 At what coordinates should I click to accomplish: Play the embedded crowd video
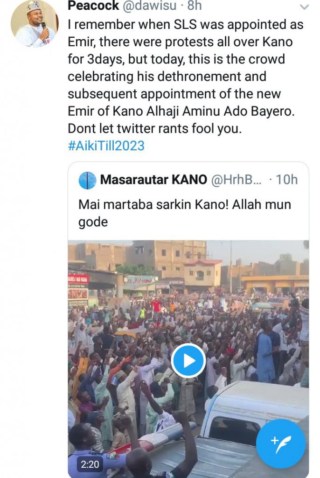point(188,360)
